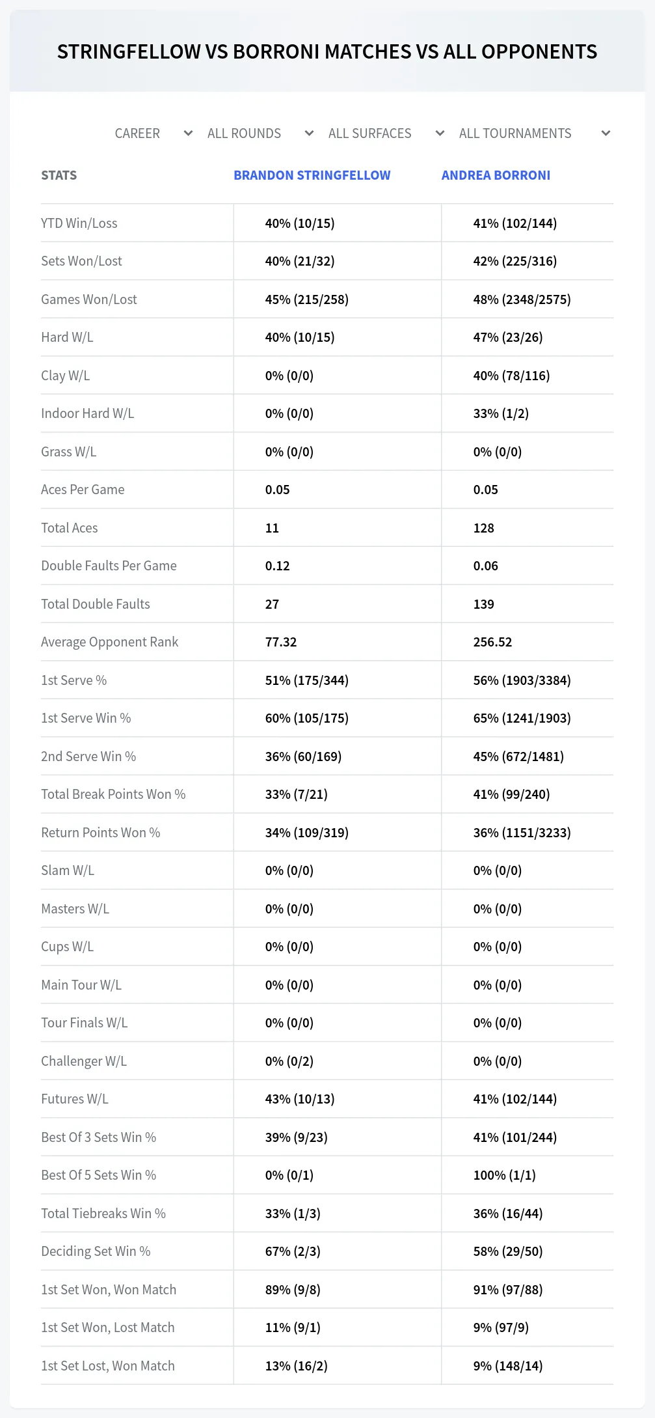655x1418 pixels.
Task: Open the CAREER dropdown
Action: pos(154,133)
